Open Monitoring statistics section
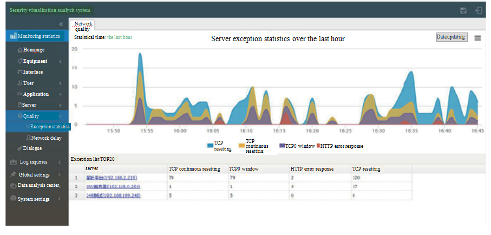Viewport: 491px width, 235px height. [37, 36]
